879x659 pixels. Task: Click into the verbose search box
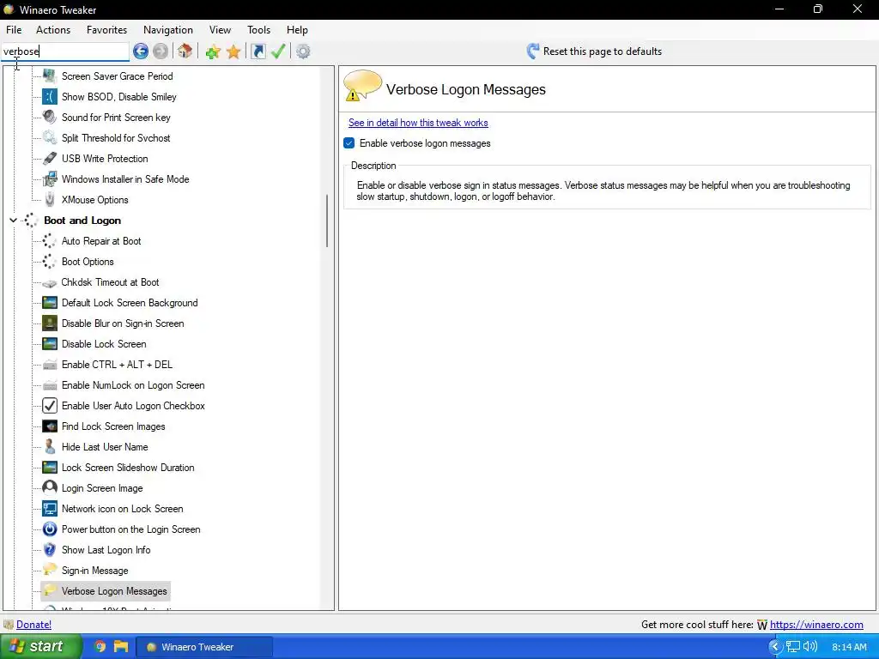click(x=65, y=51)
